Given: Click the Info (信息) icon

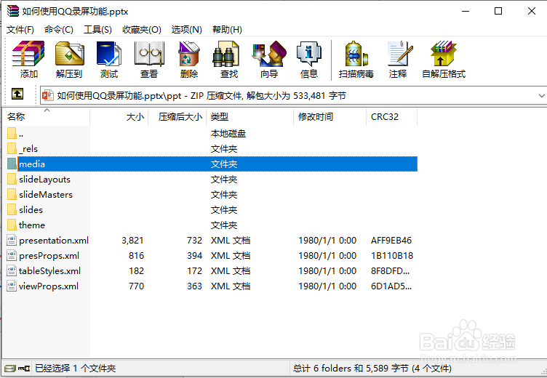Looking at the screenshot, I should coord(308,54).
